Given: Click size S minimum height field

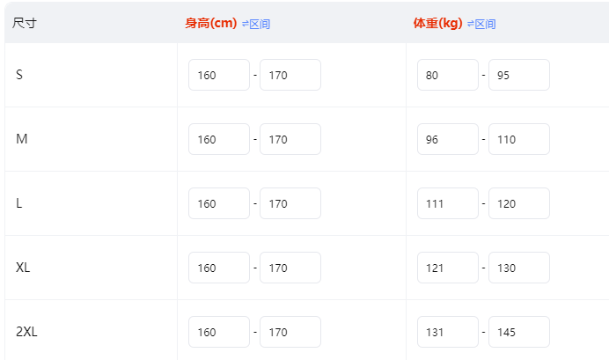Looking at the screenshot, I should click(219, 75).
